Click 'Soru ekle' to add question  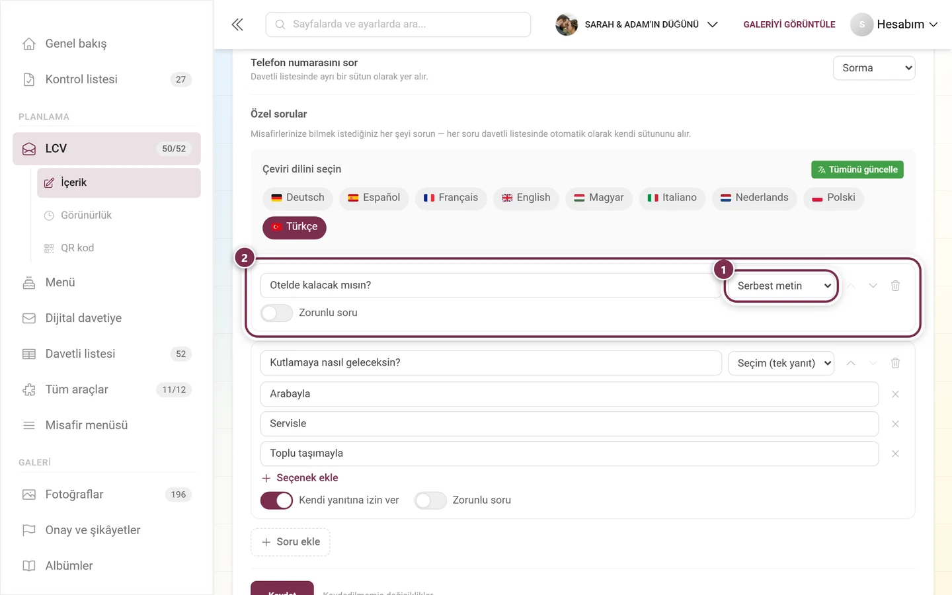(290, 542)
